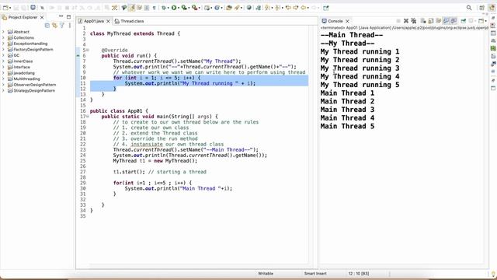Click the Open Perspective icon

pos(481,8)
